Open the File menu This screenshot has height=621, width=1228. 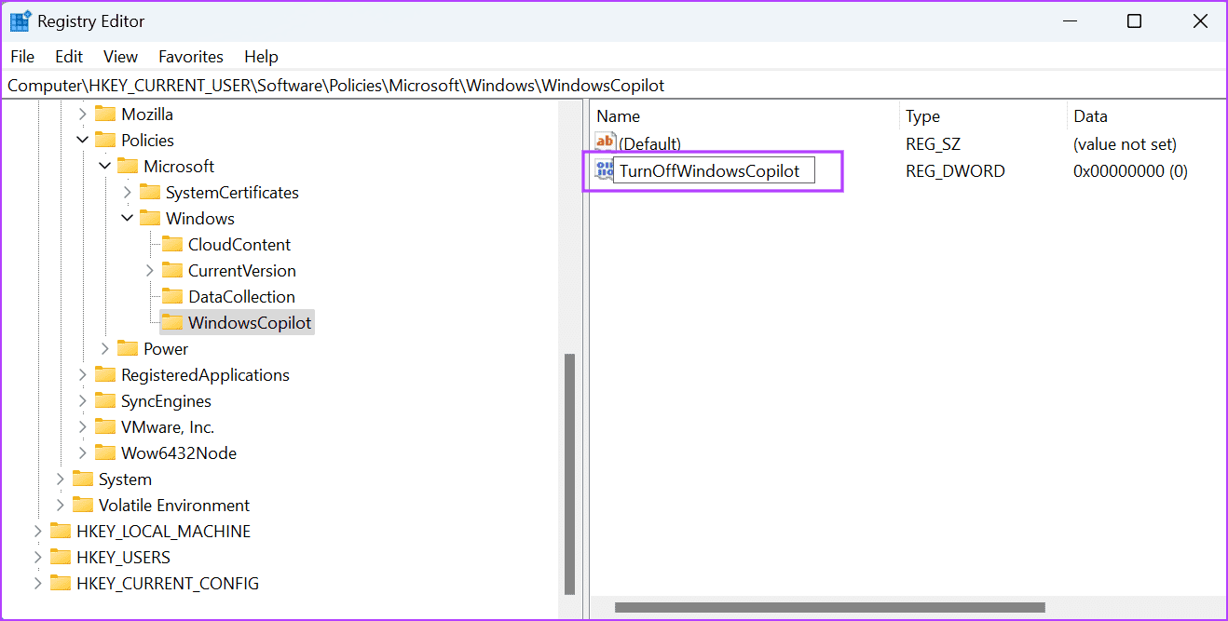click(x=22, y=57)
